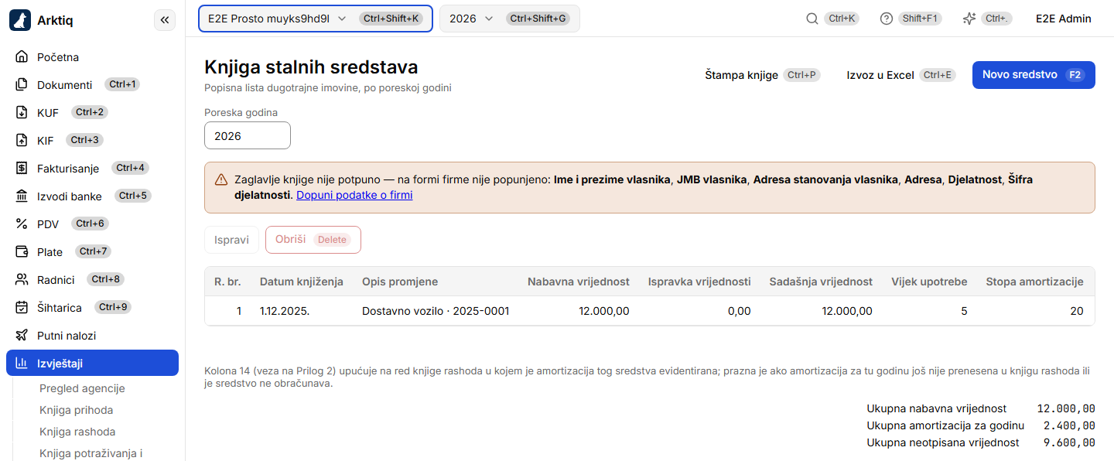Collapse the sidebar with double-chevron button
The image size is (1114, 461).
165,20
